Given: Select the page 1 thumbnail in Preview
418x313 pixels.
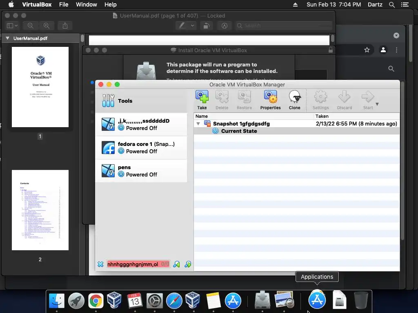Looking at the screenshot, I should [40, 87].
